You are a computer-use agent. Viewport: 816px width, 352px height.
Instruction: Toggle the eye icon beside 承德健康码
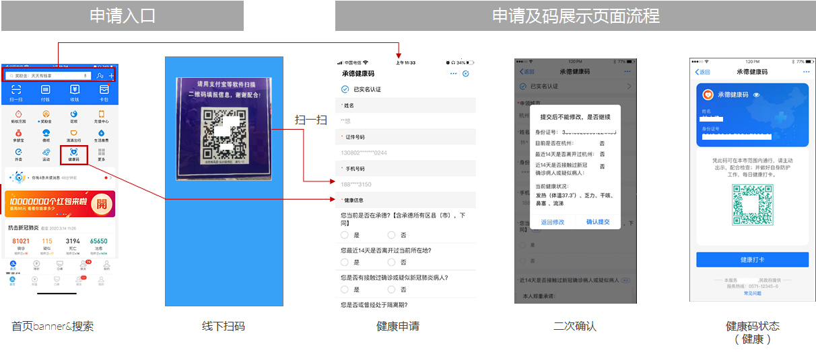coord(756,95)
